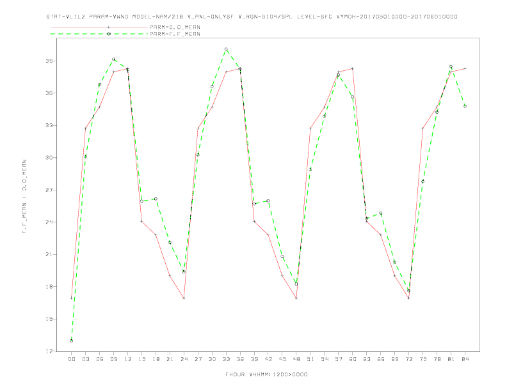Viewport: 507px width, 391px height.
Task: Click the green circle data point at hour 84
Action: (465, 106)
